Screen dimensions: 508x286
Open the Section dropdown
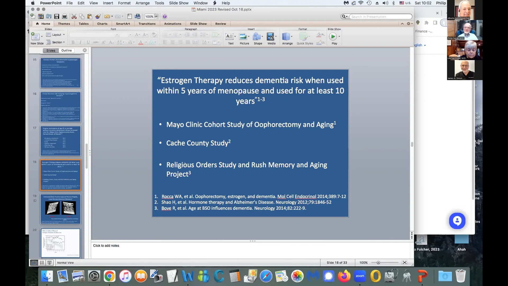pos(56,42)
